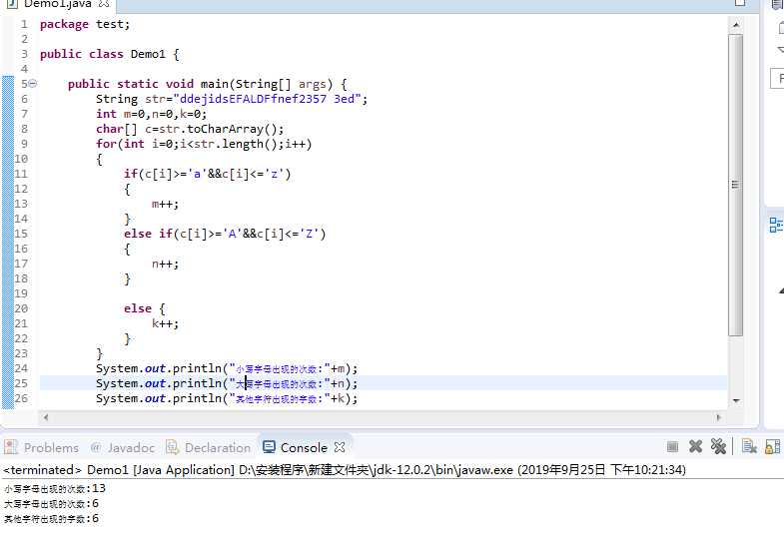Collapse the main method fold marker on line 5
This screenshot has height=541, width=784.
click(x=33, y=84)
